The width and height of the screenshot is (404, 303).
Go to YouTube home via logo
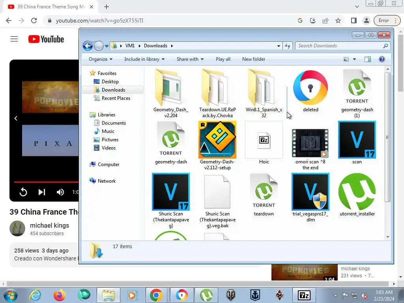46,39
